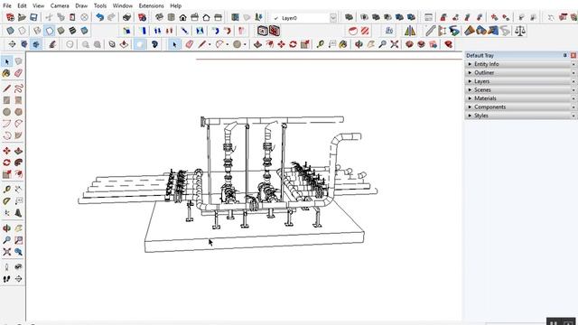Click the Save floppy disk icon
578x325 pixels.
(x=33, y=17)
